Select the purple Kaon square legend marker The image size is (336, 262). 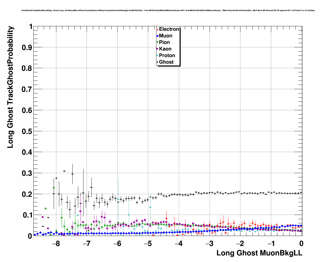157,49
